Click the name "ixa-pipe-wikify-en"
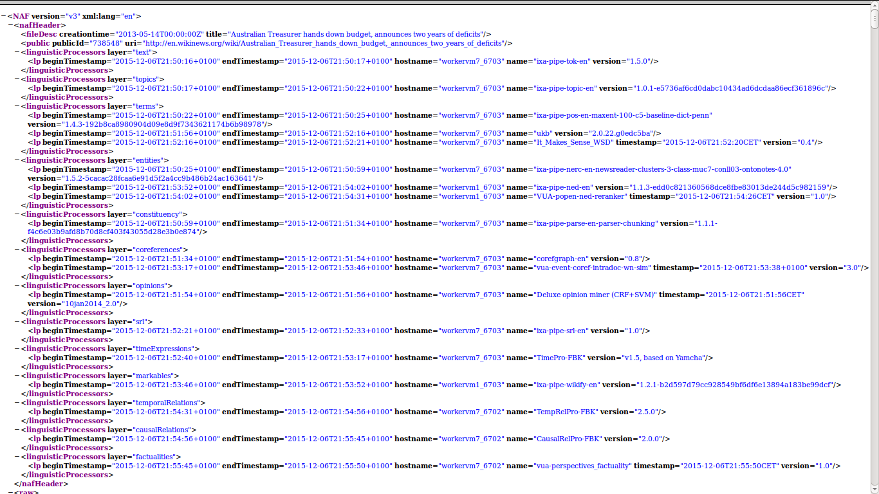 coord(566,385)
